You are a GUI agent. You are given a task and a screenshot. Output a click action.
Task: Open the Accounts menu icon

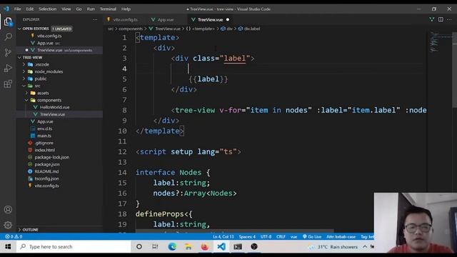click(8, 209)
